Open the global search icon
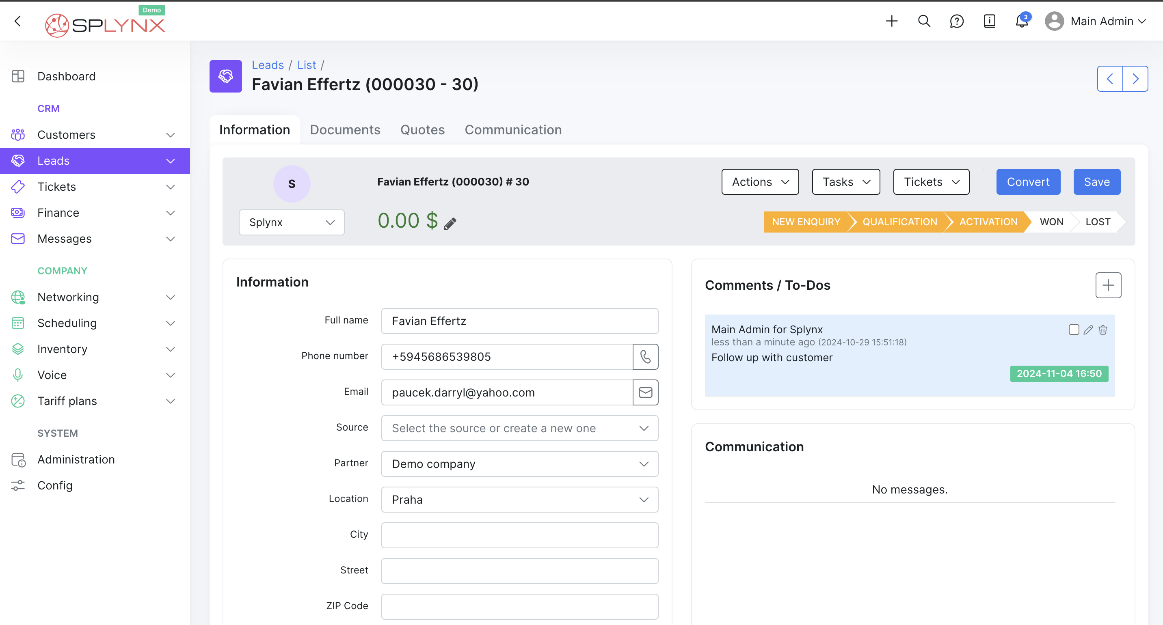1163x625 pixels. pos(924,21)
